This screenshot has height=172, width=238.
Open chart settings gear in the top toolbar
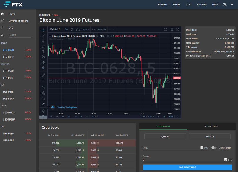click(x=172, y=29)
